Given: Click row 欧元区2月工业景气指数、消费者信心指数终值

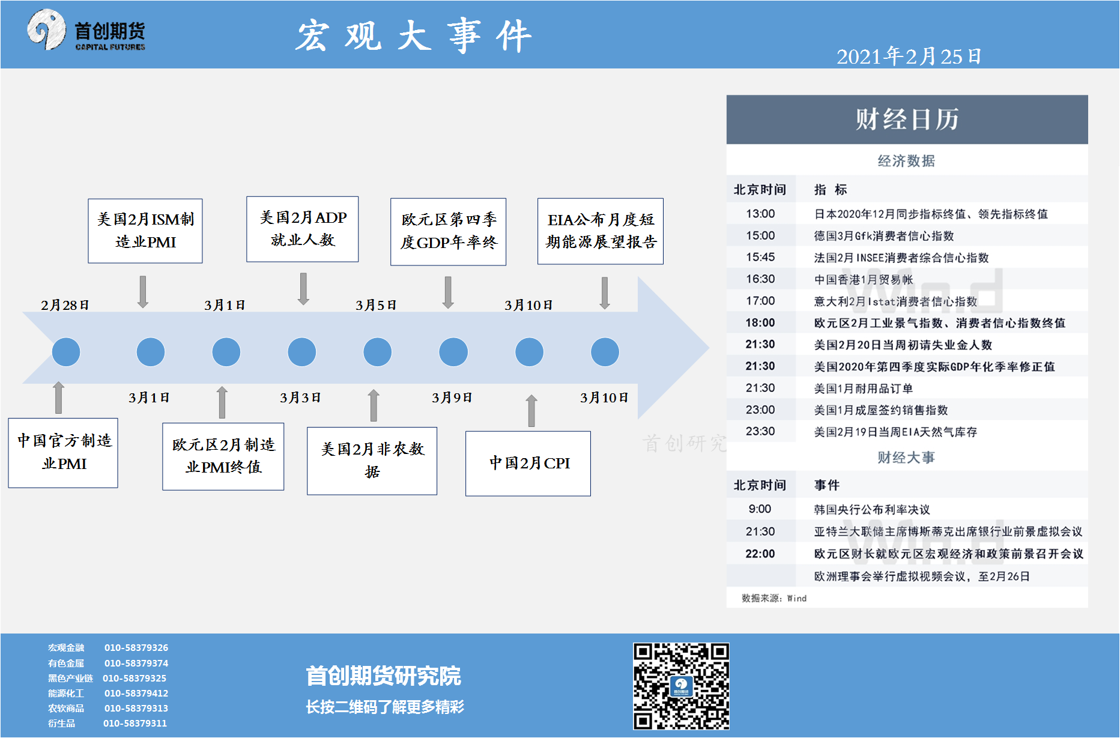Looking at the screenshot, I should 907,323.
